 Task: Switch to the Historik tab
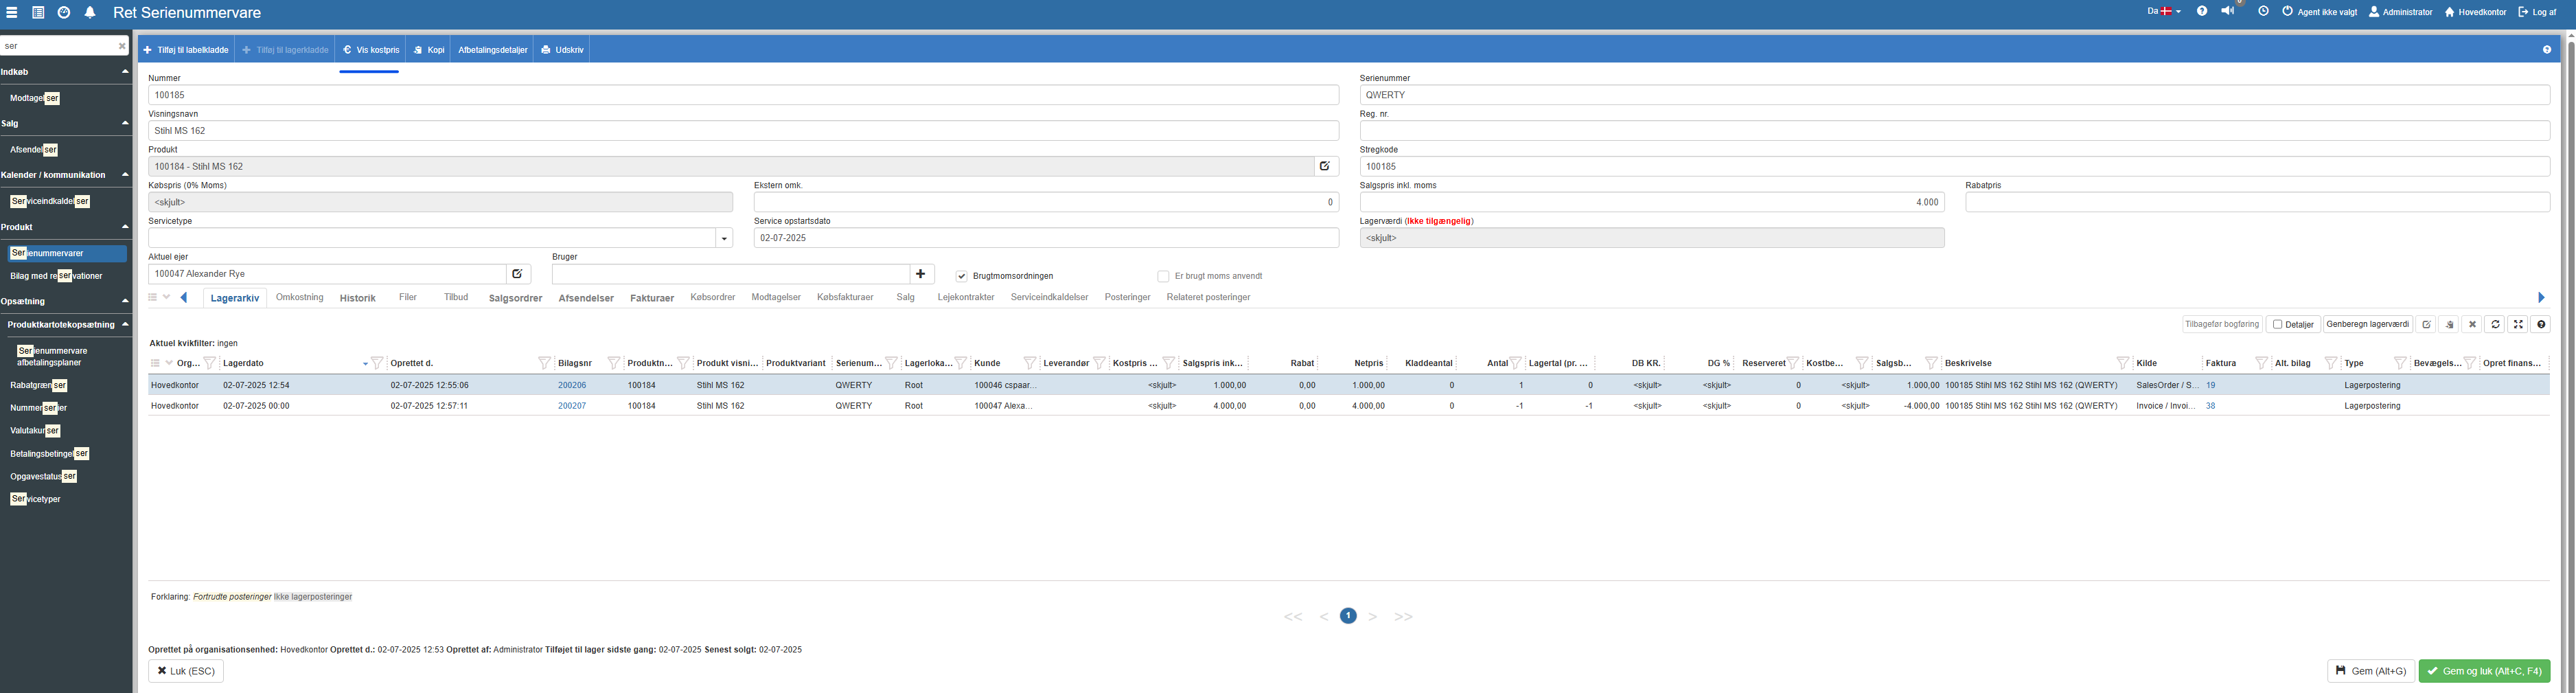(357, 298)
